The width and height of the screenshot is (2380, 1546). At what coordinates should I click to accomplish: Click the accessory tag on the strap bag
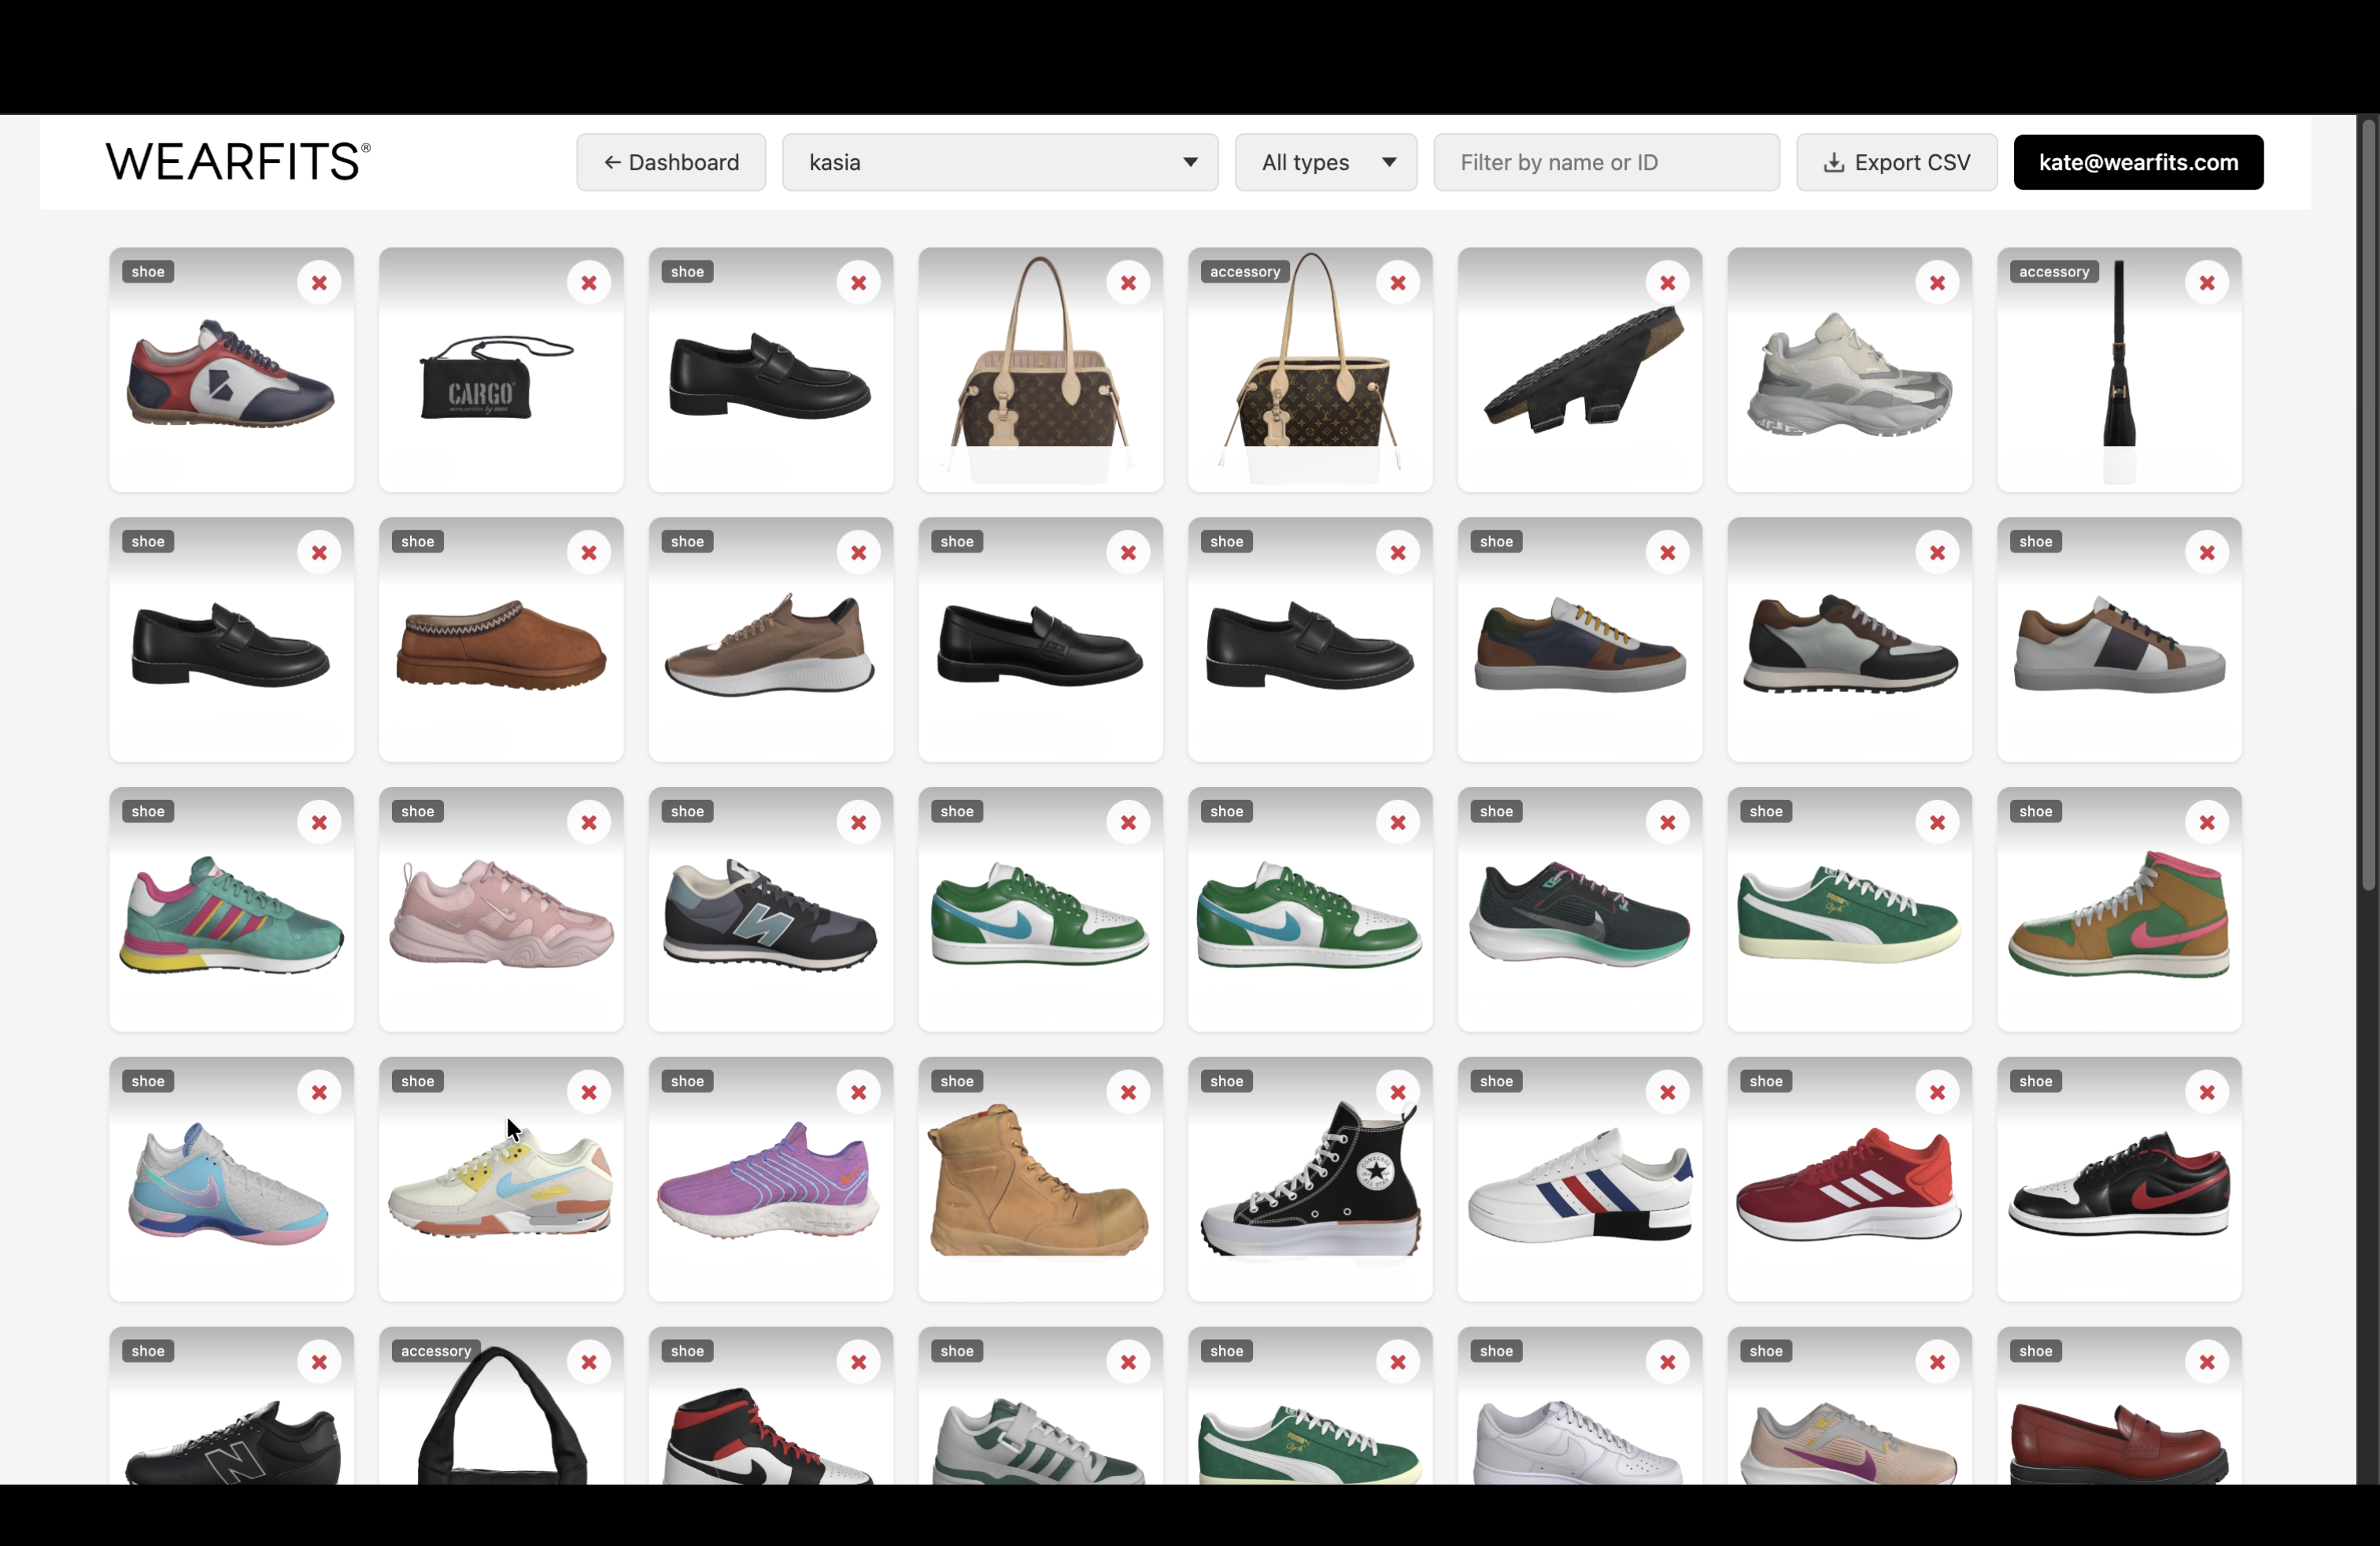tap(2053, 272)
